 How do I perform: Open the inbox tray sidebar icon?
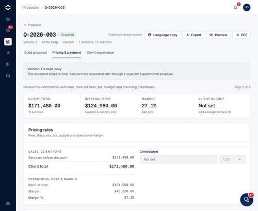8,75
